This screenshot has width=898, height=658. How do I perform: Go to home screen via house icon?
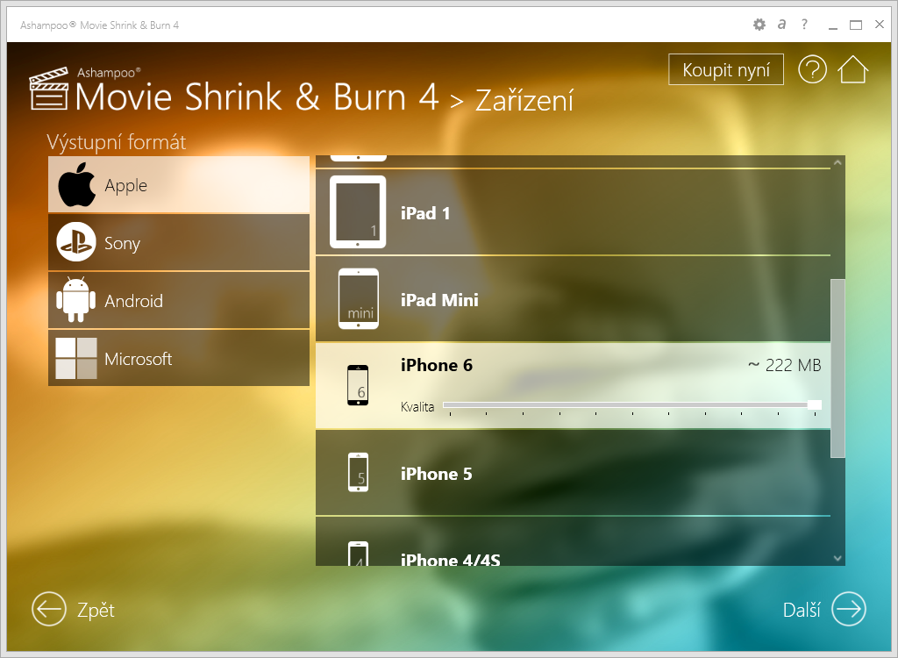[852, 69]
